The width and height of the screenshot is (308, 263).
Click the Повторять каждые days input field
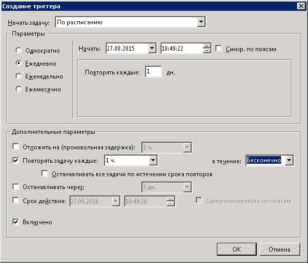[153, 72]
